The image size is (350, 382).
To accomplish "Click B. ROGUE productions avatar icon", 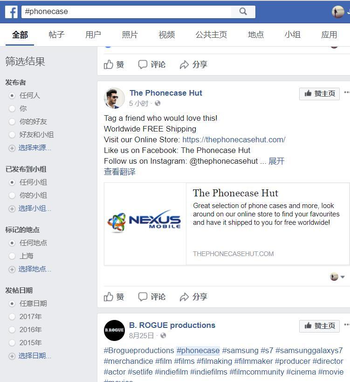I will coord(114,330).
